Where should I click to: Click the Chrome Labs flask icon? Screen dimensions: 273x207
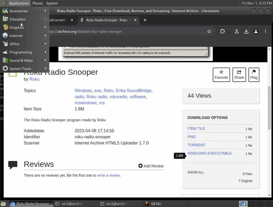pos(237,31)
